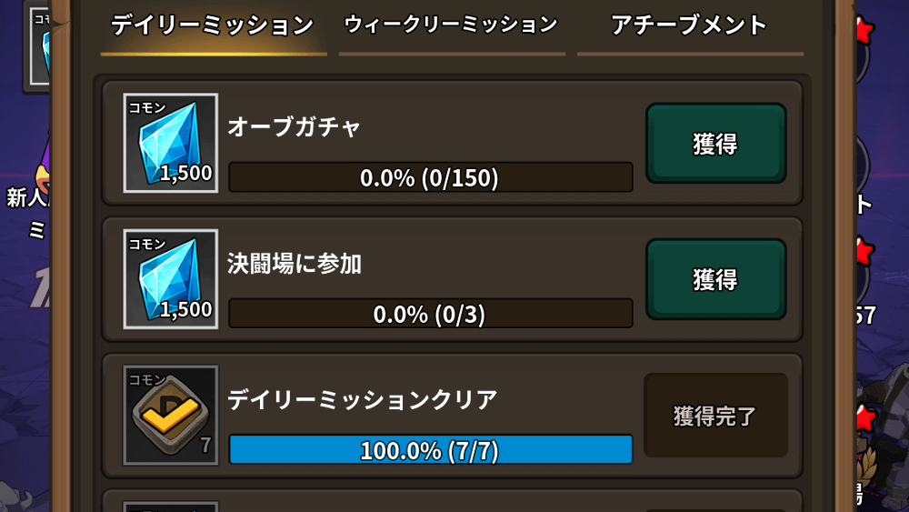Click the デイリーミッションクリア mission title
909x512 pixels.
(x=362, y=399)
